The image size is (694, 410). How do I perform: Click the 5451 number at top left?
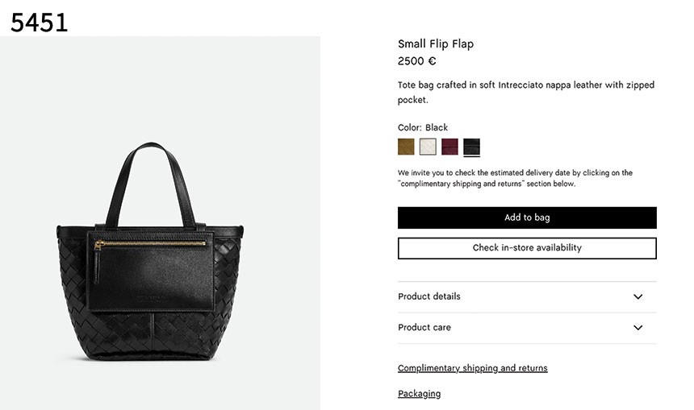point(39,23)
